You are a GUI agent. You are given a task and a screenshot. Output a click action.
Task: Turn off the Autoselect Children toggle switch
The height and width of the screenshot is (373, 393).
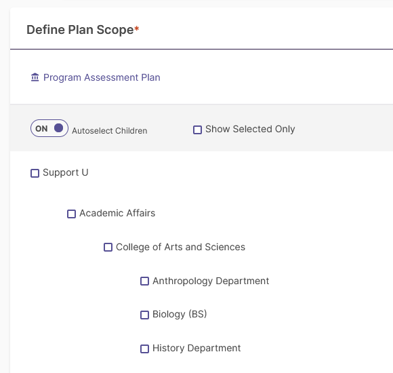click(x=49, y=128)
